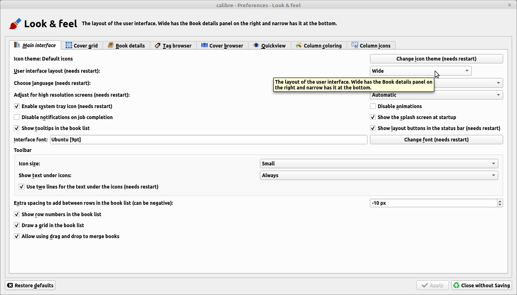The height and width of the screenshot is (295, 517).
Task: Click the checkmark icon on Apply button
Action: pyautogui.click(x=425, y=285)
